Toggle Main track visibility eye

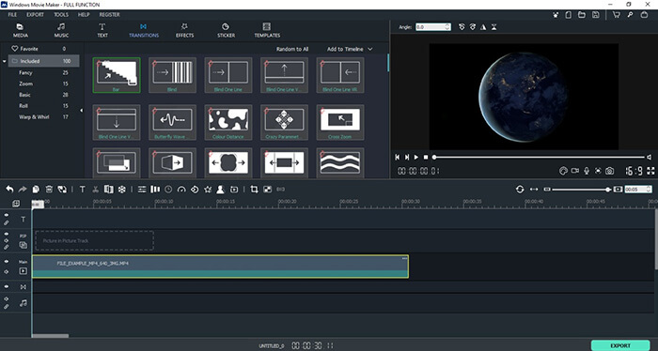tap(7, 262)
